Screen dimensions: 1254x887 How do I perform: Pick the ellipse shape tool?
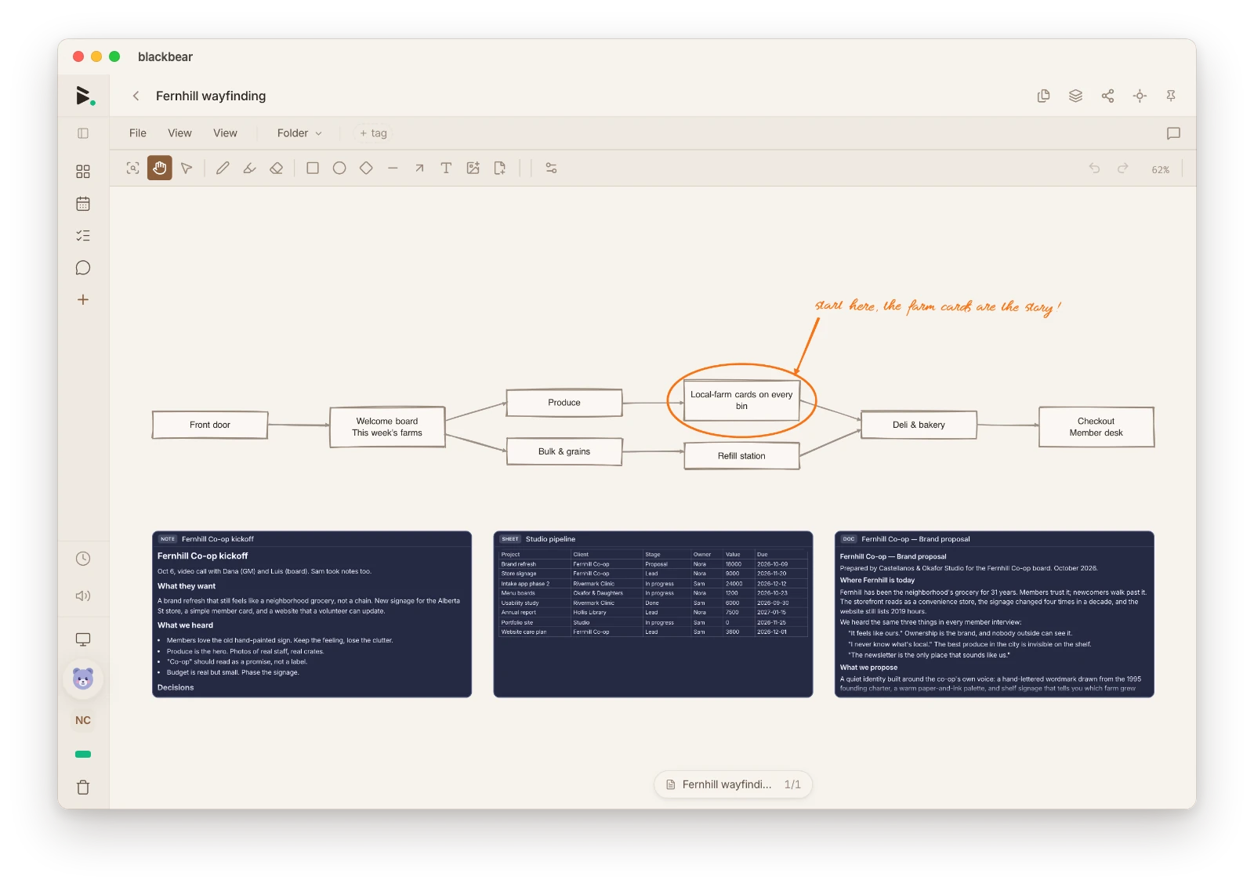click(339, 168)
